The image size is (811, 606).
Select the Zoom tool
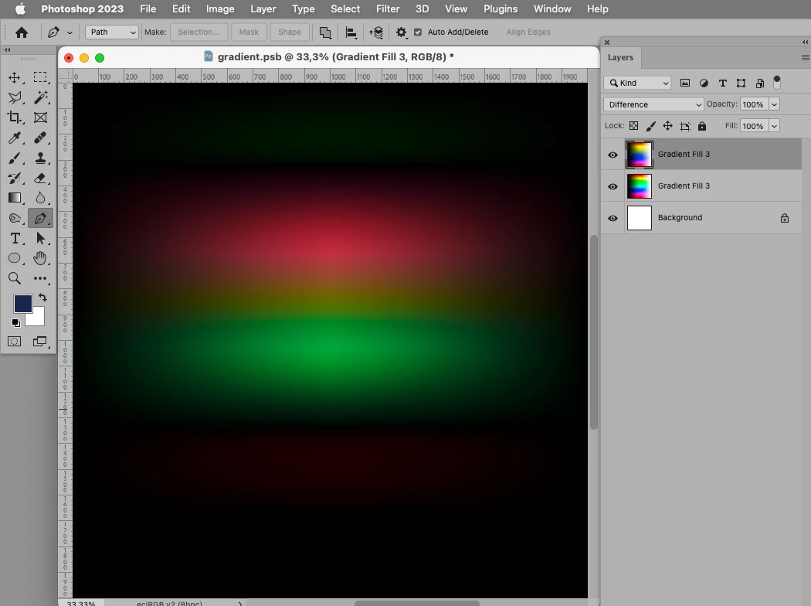(15, 278)
